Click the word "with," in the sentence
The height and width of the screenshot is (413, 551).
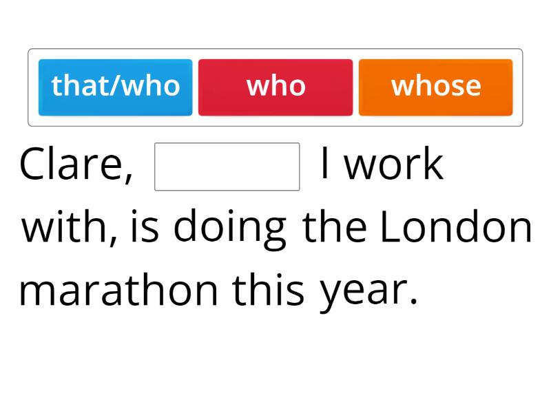pyautogui.click(x=70, y=227)
